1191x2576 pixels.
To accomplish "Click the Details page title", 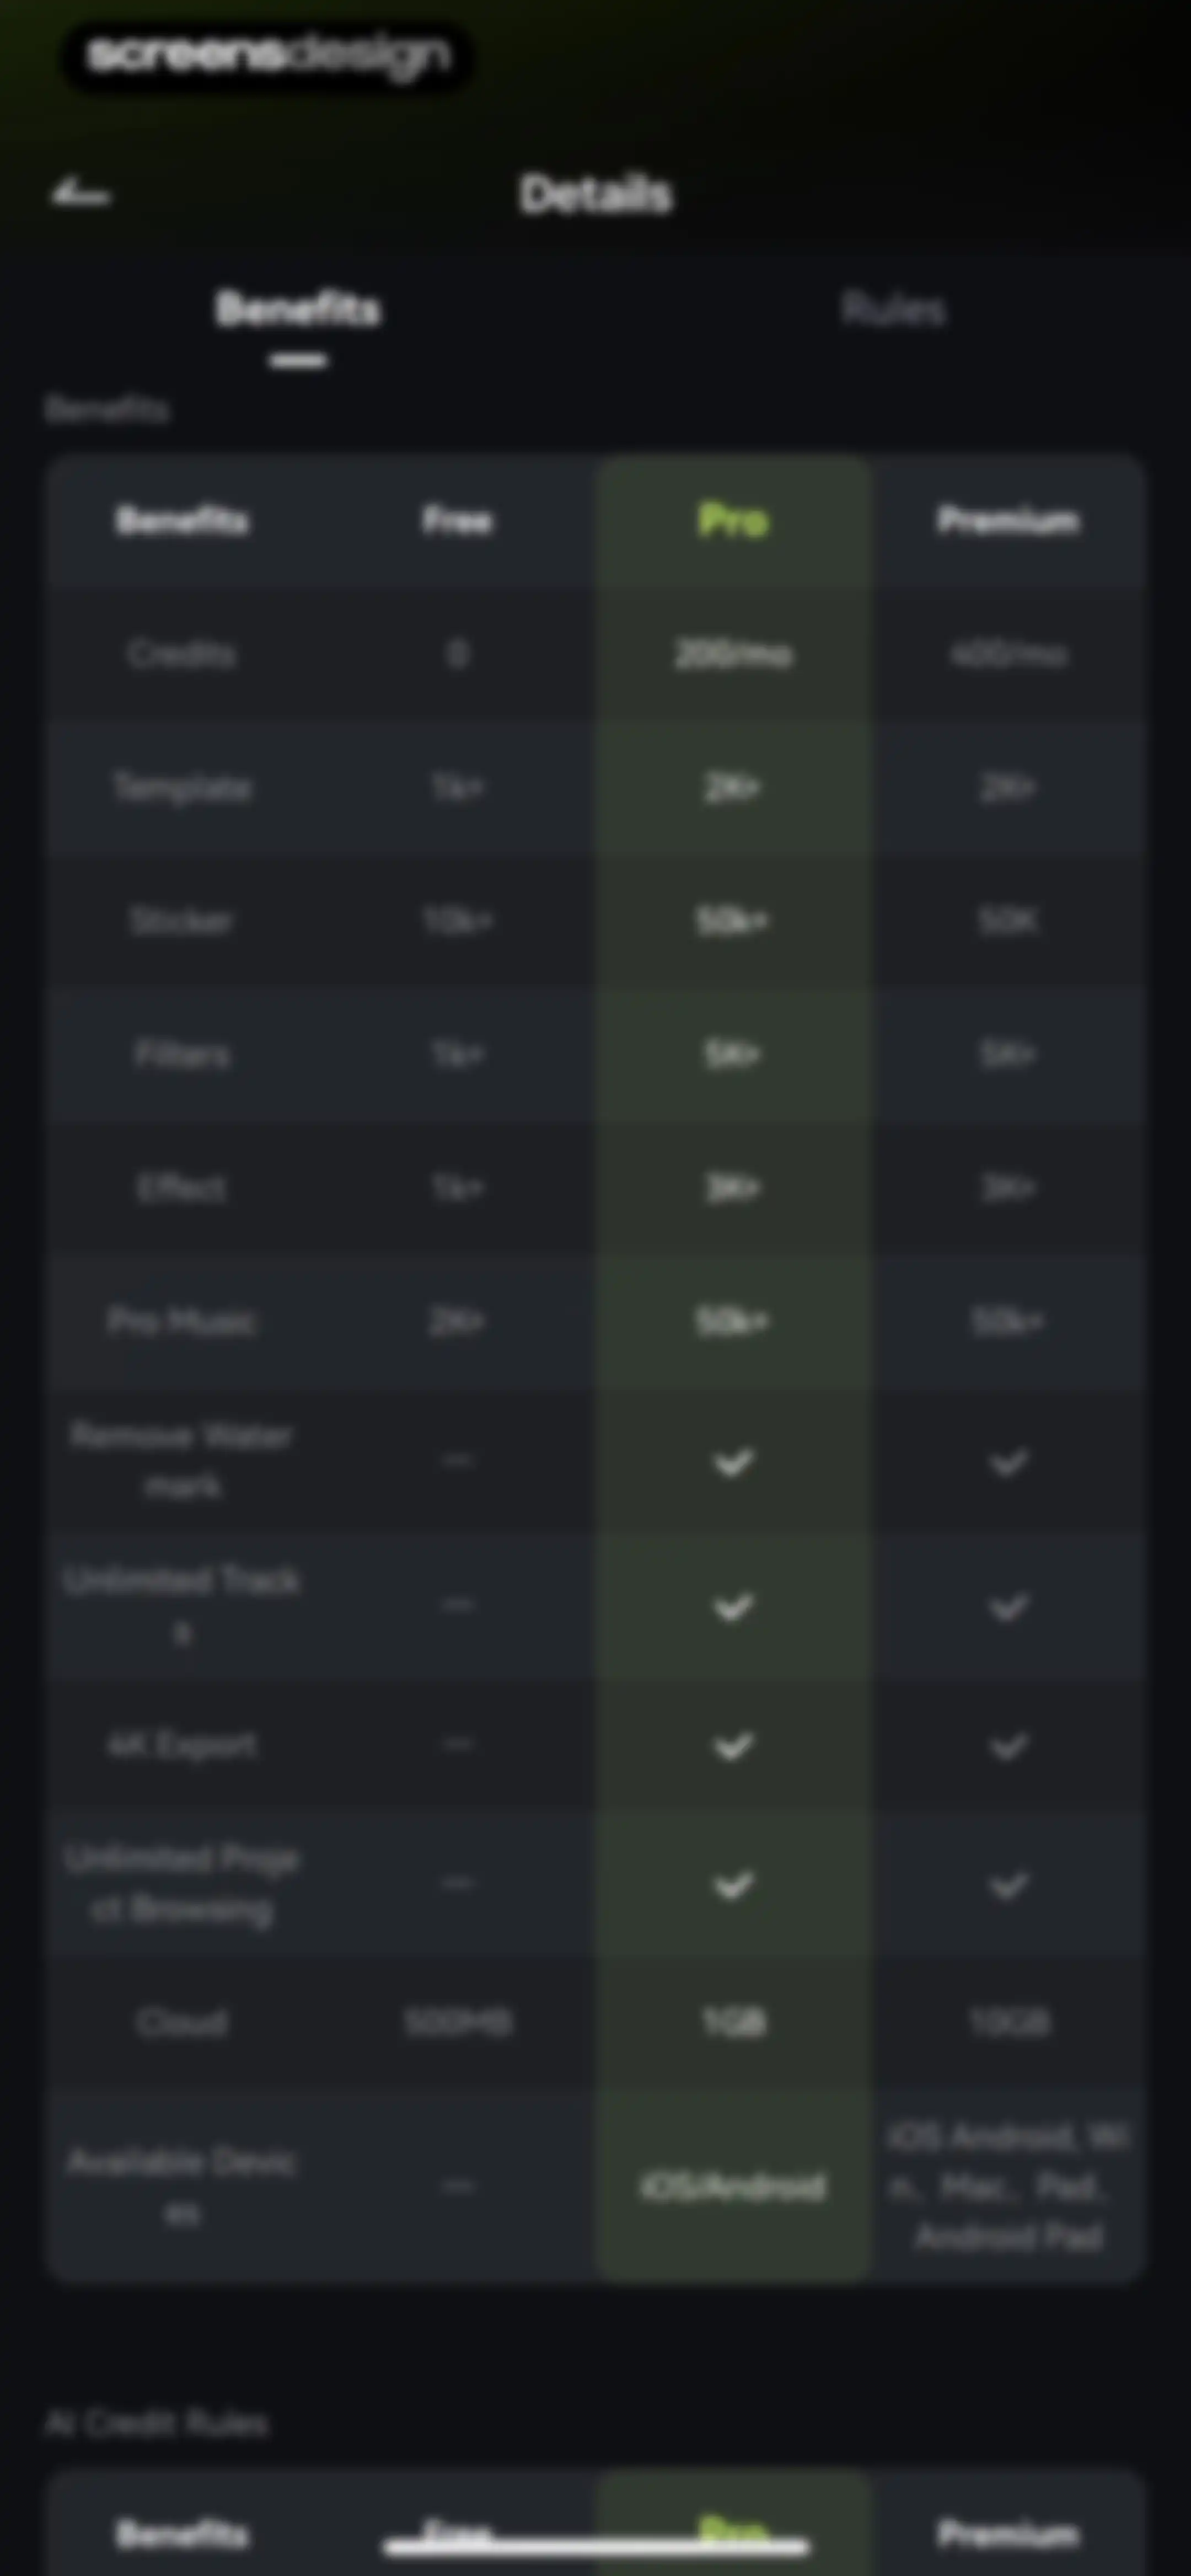I will (596, 193).
